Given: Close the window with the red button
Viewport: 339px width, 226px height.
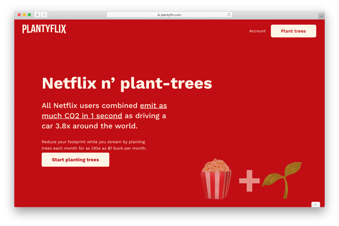Looking at the screenshot, I should click(x=19, y=15).
